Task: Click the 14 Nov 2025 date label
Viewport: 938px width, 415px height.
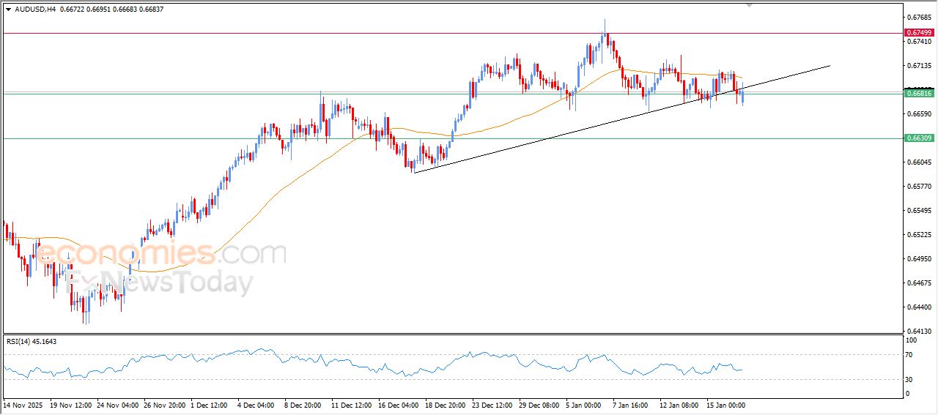Action: coord(23,405)
